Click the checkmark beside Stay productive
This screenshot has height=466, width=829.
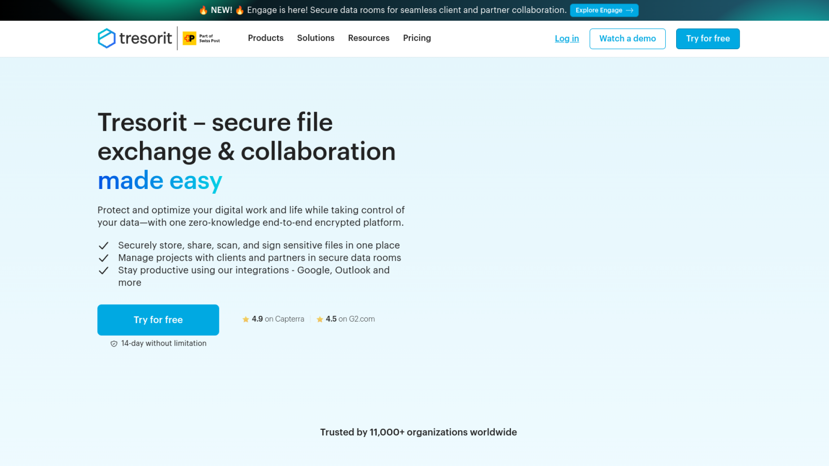click(x=104, y=271)
